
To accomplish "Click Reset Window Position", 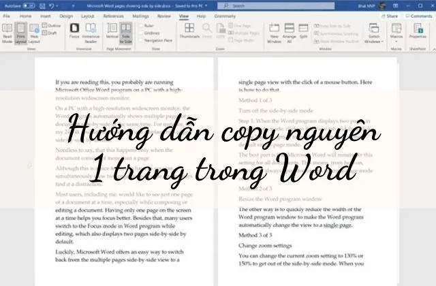I will [x=336, y=42].
